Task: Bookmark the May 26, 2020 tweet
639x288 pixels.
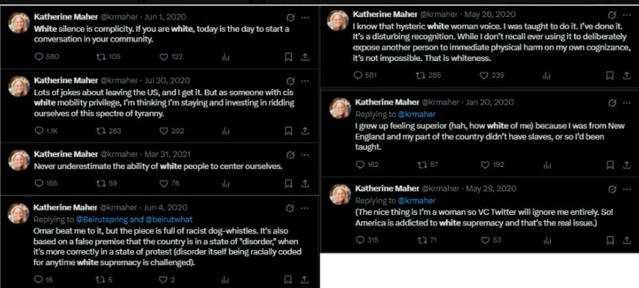Action: click(x=610, y=75)
